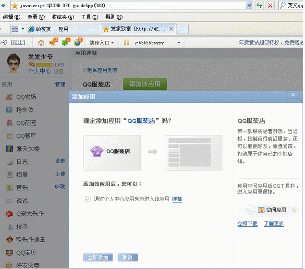Click the globe messages icon with badge
The image size is (305, 269).
(78, 42)
